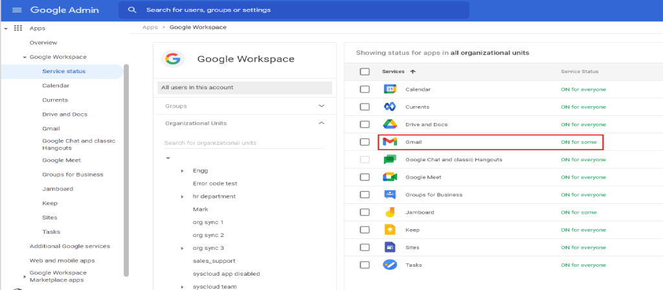Select All users in this account
This screenshot has height=290, width=663.
pyautogui.click(x=244, y=87)
